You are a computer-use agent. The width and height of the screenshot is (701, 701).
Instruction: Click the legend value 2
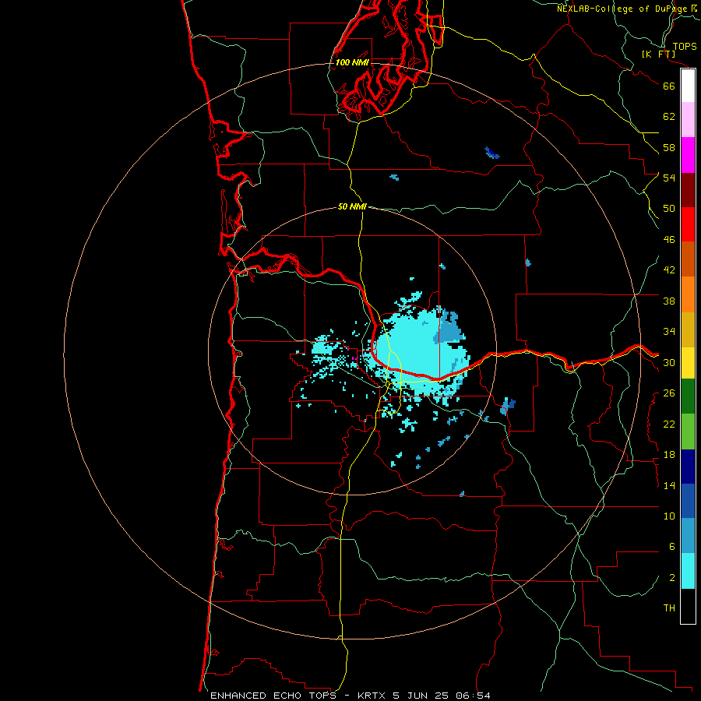coord(672,578)
